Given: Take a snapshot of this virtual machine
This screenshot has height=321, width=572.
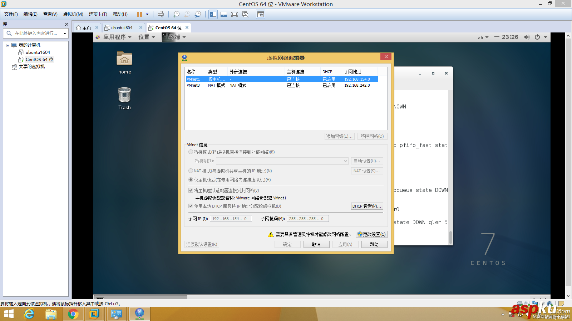Looking at the screenshot, I should point(176,14).
